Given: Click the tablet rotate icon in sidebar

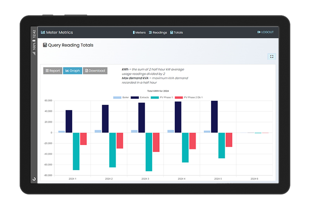Looking at the screenshot, I should pyautogui.click(x=34, y=179).
